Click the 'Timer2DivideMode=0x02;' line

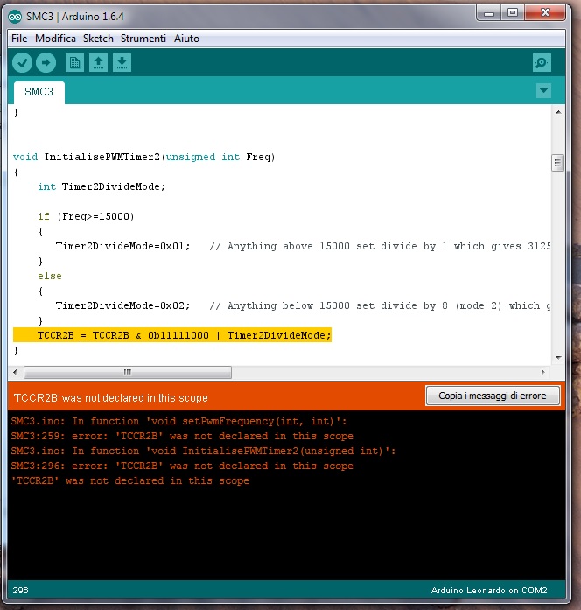(x=122, y=305)
